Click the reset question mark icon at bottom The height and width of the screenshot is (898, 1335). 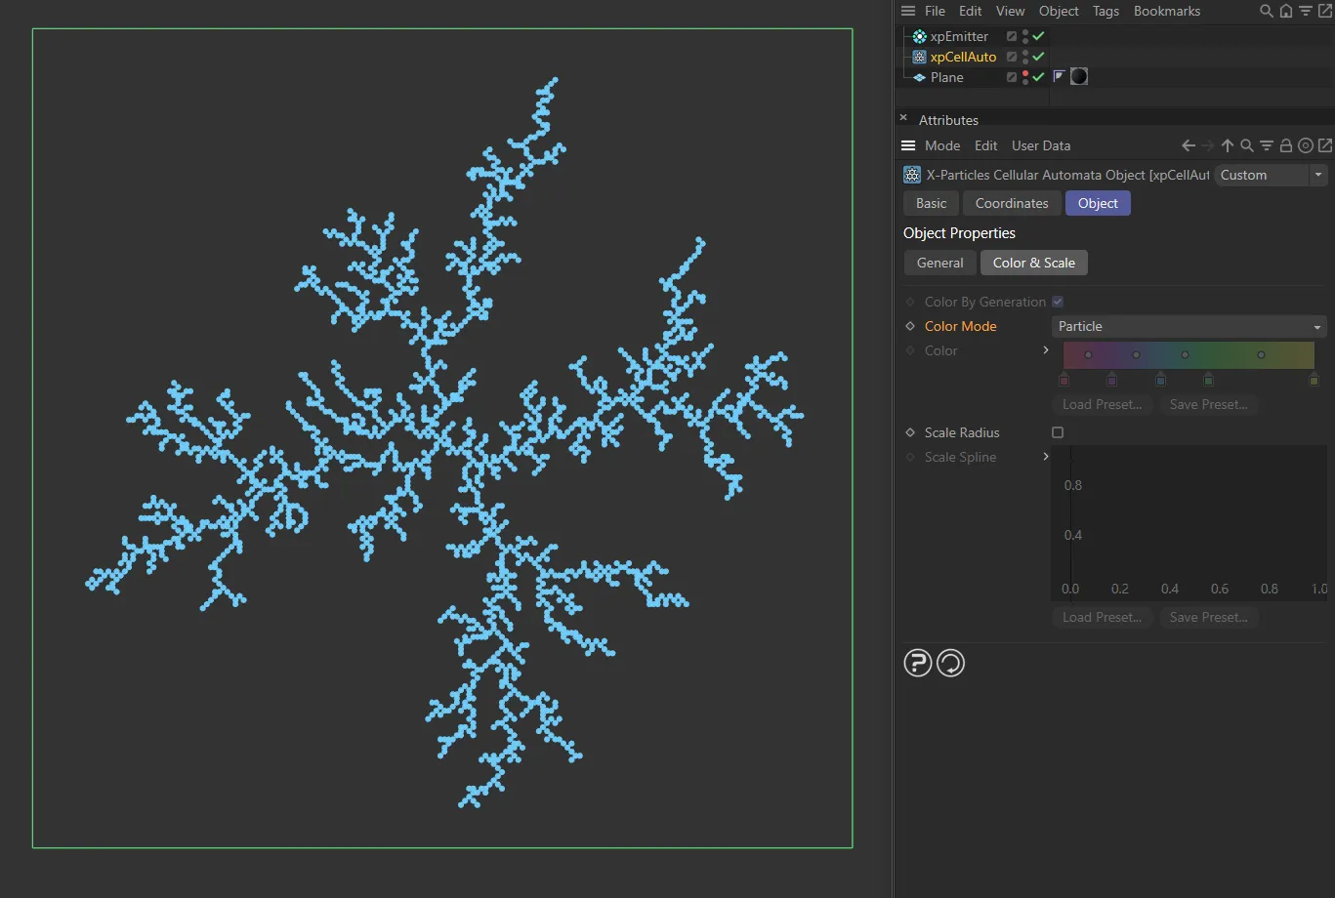(x=917, y=663)
